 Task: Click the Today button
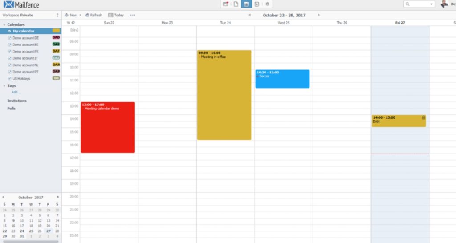pos(116,15)
